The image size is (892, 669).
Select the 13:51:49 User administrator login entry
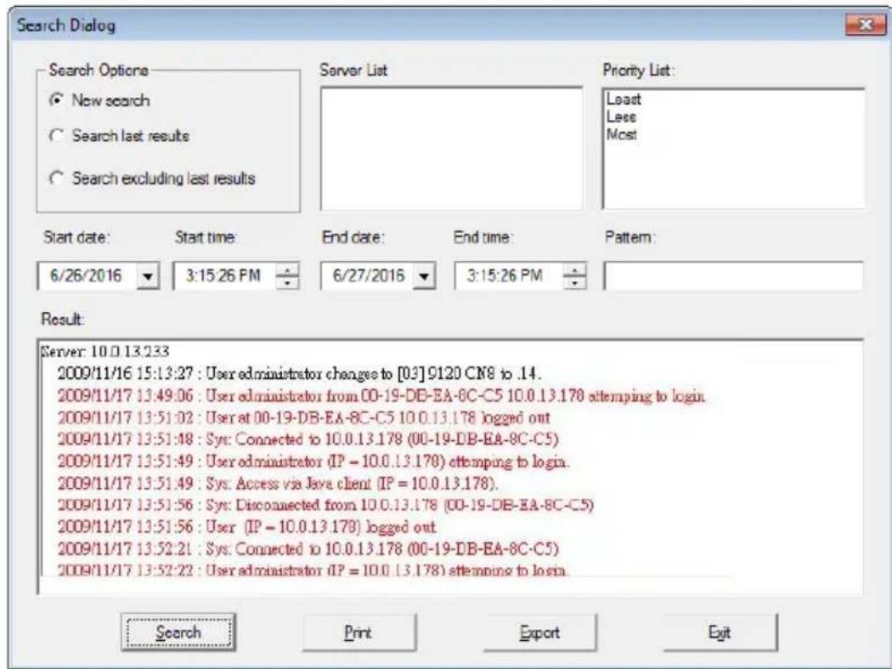pyautogui.click(x=313, y=462)
